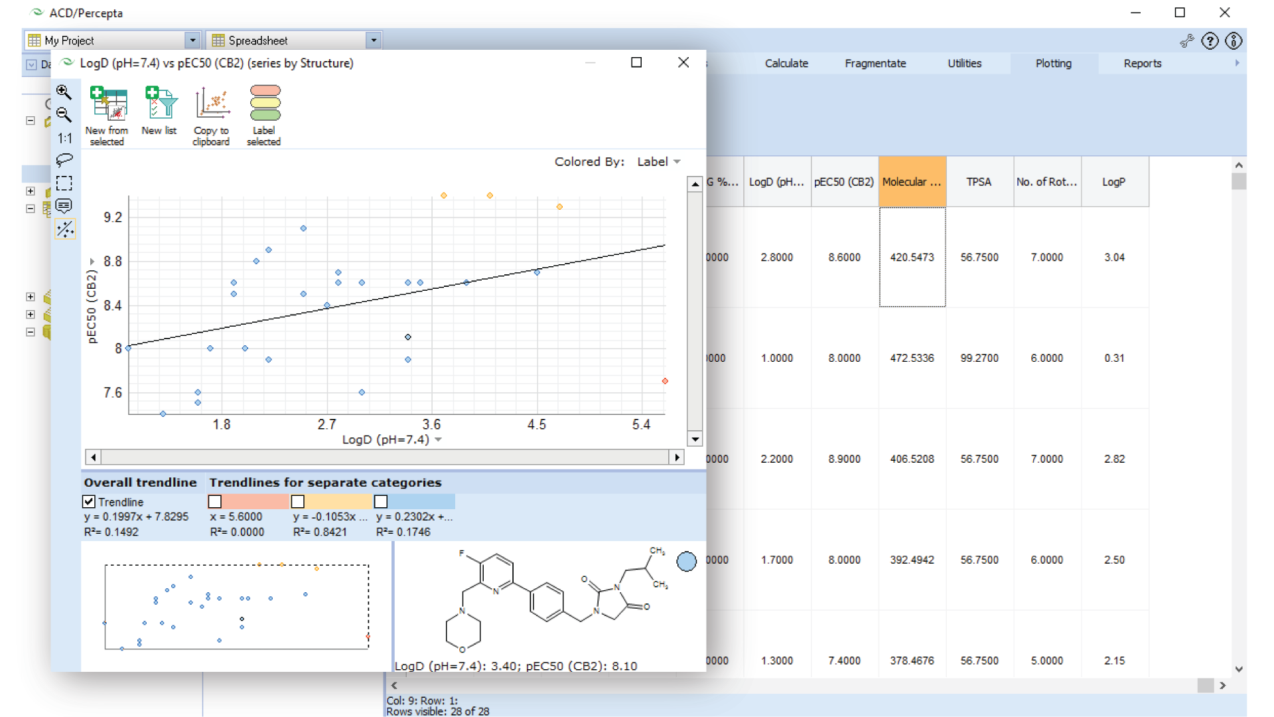Reset zoom with the 1:1 icon
This screenshot has width=1274, height=717.
pyautogui.click(x=64, y=138)
